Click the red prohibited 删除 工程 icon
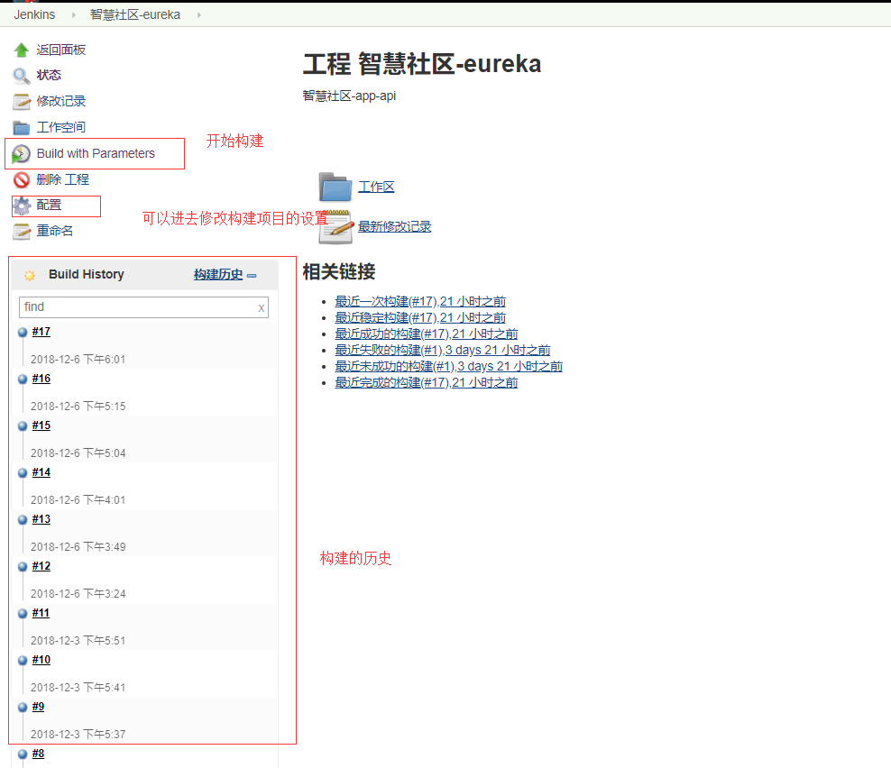Image resolution: width=891 pixels, height=768 pixels. pyautogui.click(x=22, y=180)
